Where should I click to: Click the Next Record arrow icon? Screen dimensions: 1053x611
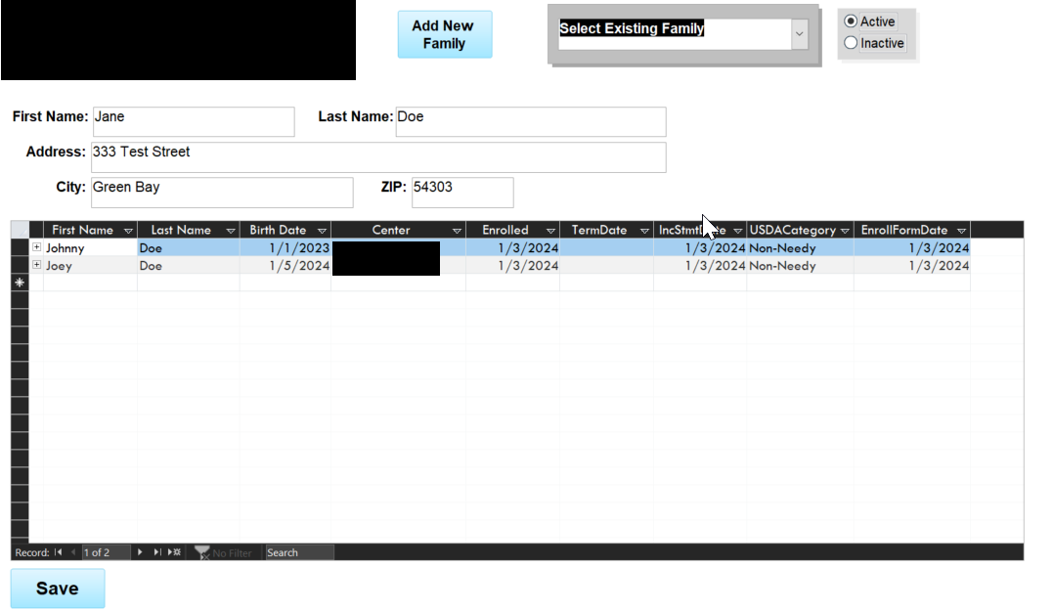point(139,552)
